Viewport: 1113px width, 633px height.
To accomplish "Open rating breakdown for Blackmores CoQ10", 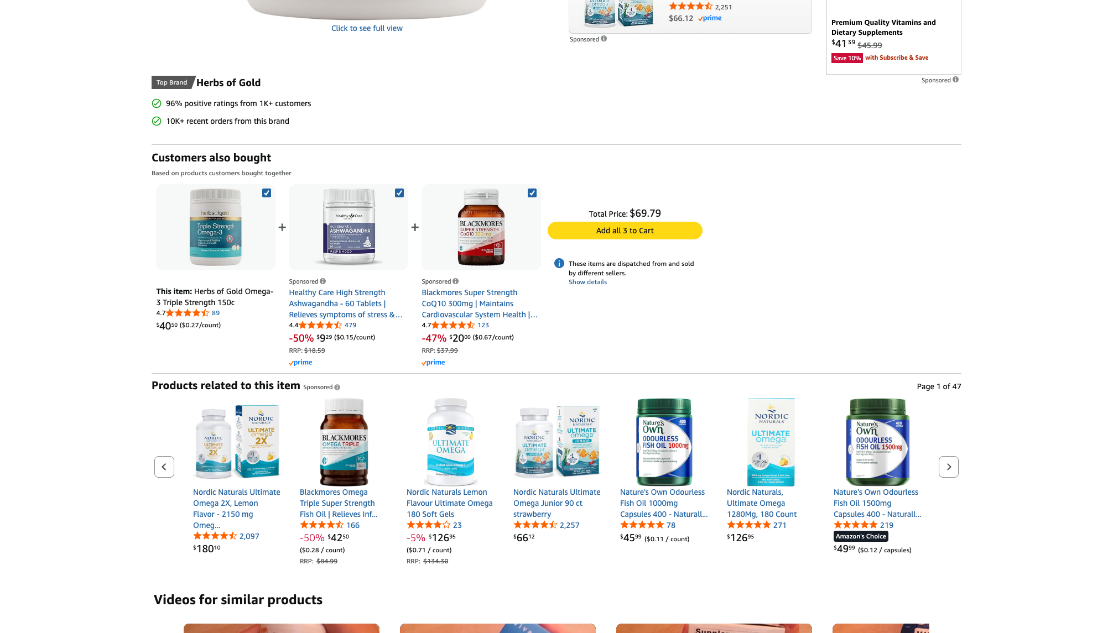I will [x=453, y=325].
